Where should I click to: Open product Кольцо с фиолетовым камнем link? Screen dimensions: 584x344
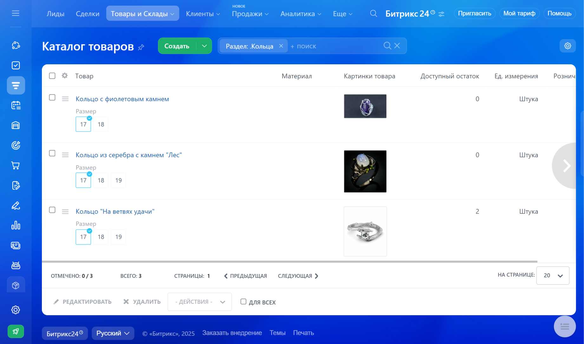[x=122, y=99]
